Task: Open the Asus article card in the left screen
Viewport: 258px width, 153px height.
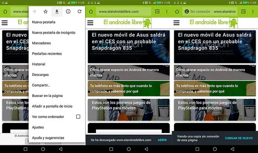Action: point(15,47)
